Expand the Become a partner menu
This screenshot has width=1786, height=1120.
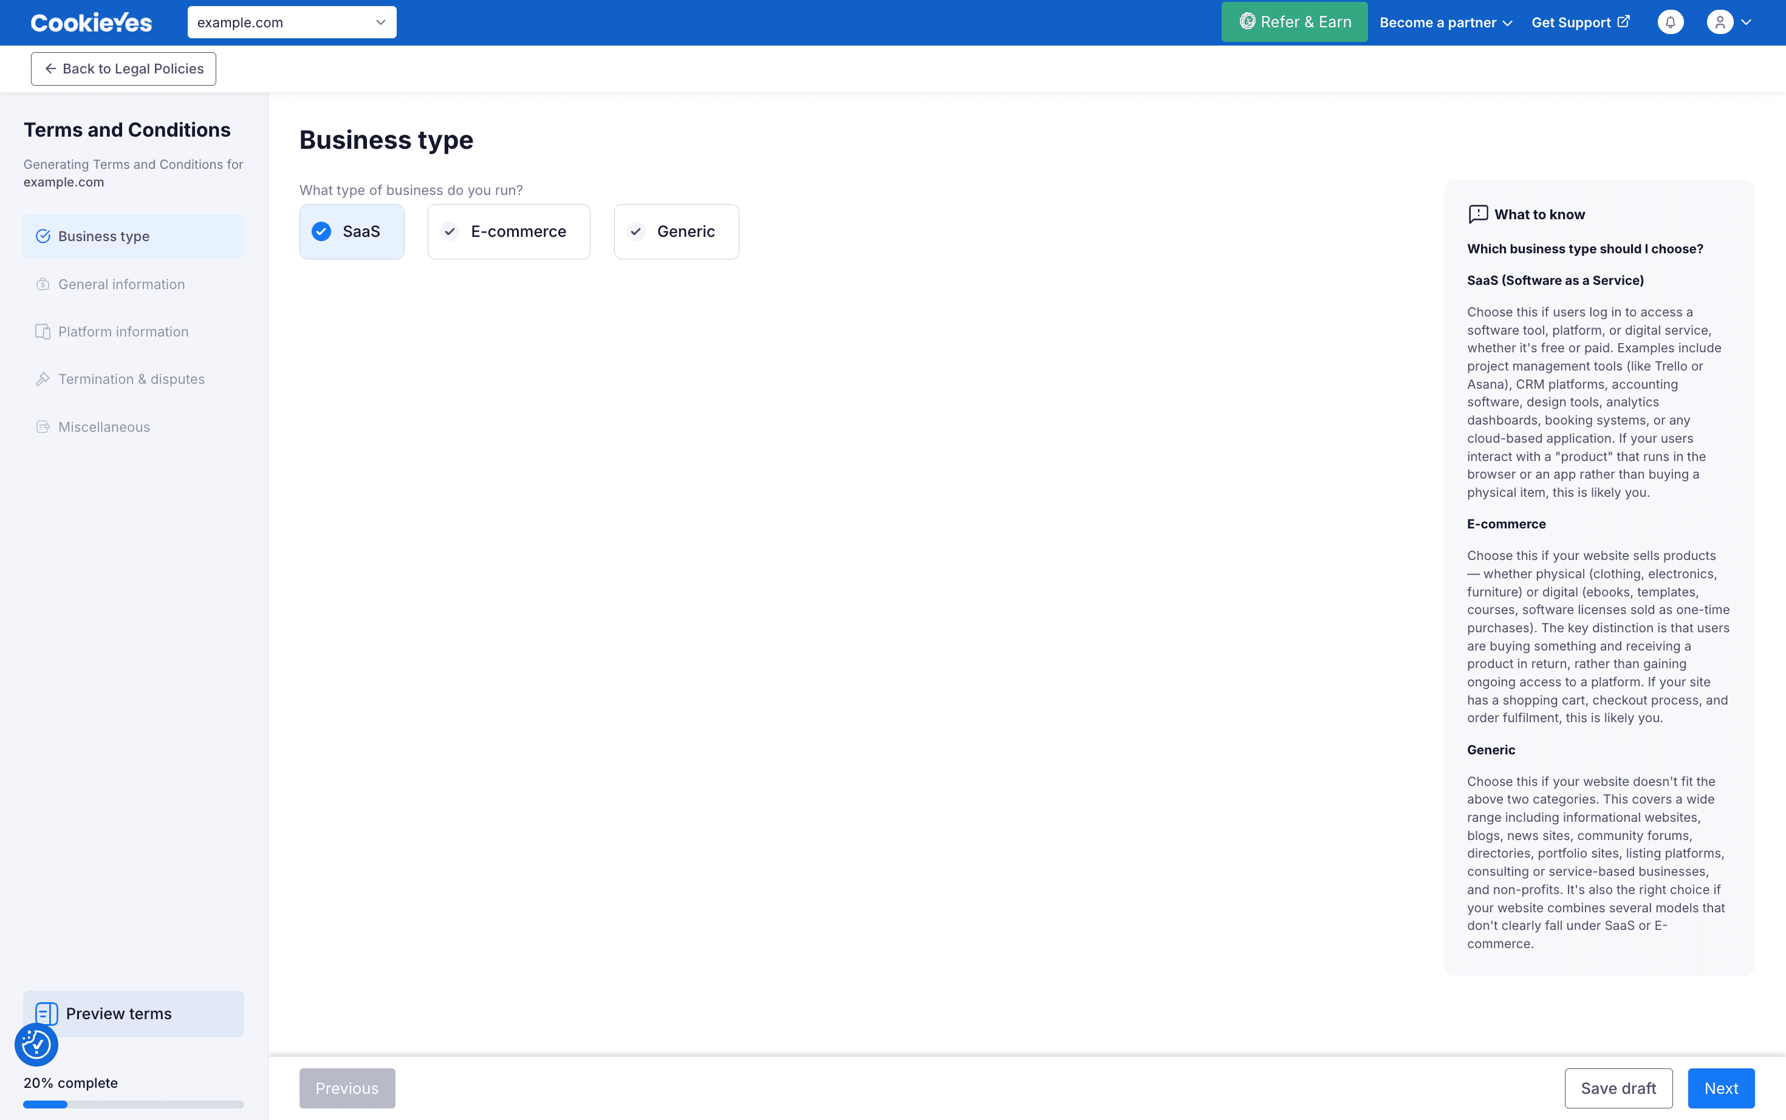(x=1445, y=23)
